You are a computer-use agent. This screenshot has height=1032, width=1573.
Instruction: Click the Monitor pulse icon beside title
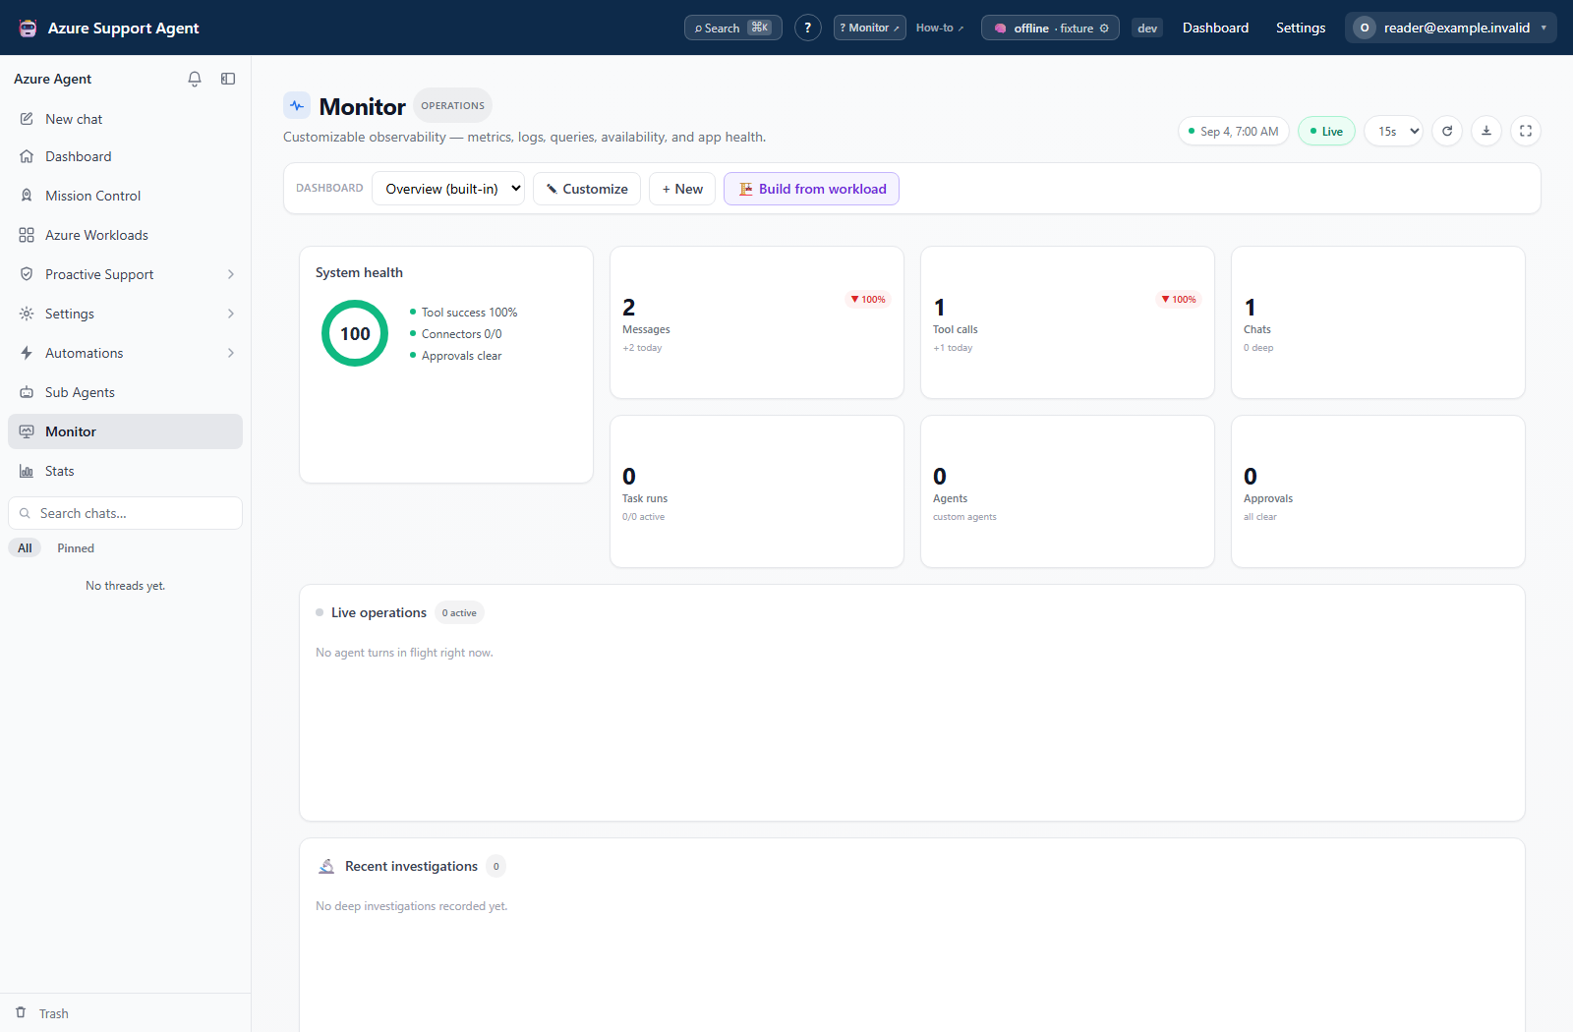click(x=297, y=105)
